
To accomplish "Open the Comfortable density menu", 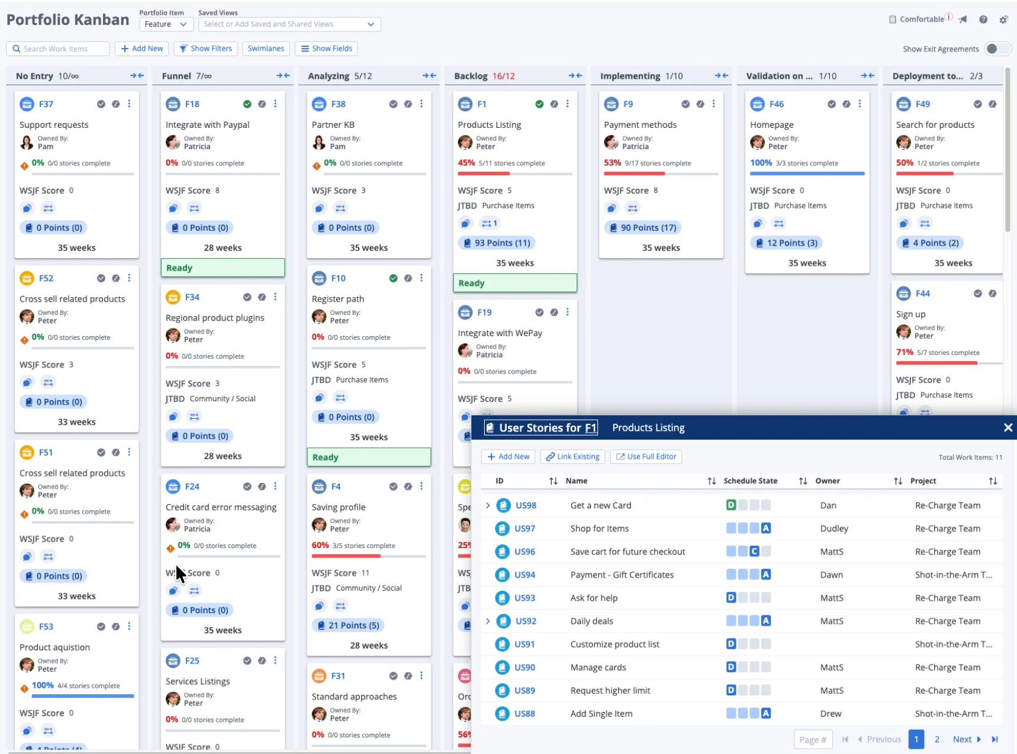I will coord(916,20).
